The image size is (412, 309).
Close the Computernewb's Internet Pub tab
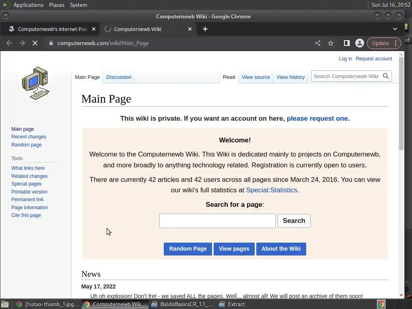pyautogui.click(x=93, y=29)
